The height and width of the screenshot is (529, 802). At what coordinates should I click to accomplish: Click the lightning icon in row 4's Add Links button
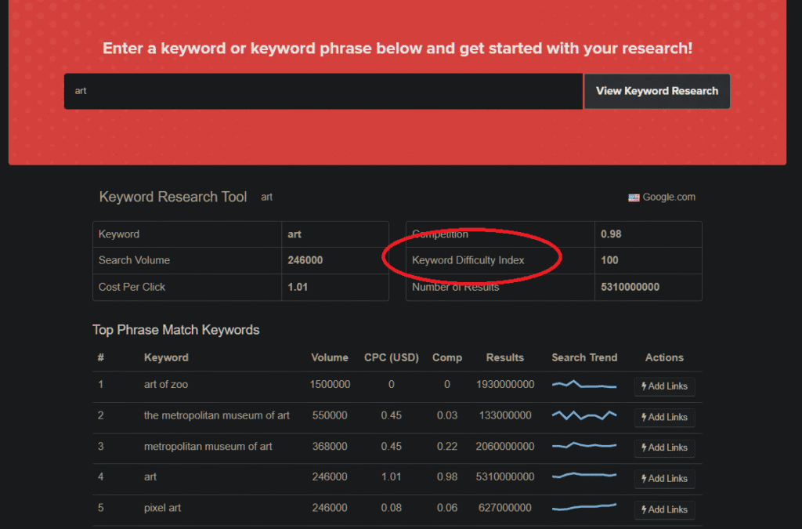pyautogui.click(x=645, y=479)
